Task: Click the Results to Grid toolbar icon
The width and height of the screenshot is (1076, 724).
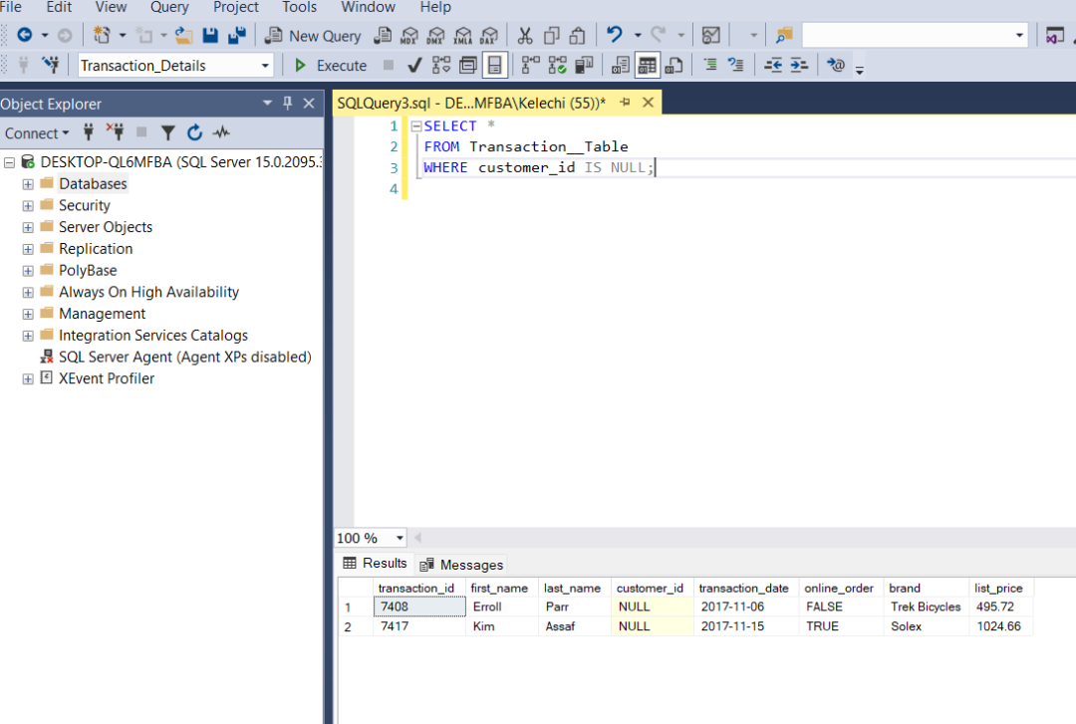Action: coord(648,65)
